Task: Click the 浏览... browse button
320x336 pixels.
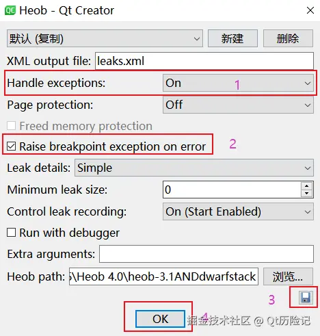Action: 288,276
